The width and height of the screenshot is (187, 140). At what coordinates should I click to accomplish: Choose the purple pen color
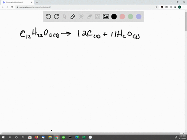coord(139,17)
